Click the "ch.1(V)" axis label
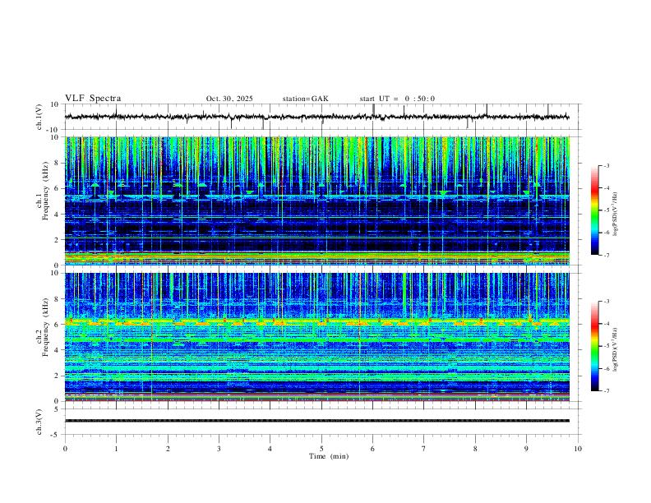The image size is (651, 503). [39, 117]
